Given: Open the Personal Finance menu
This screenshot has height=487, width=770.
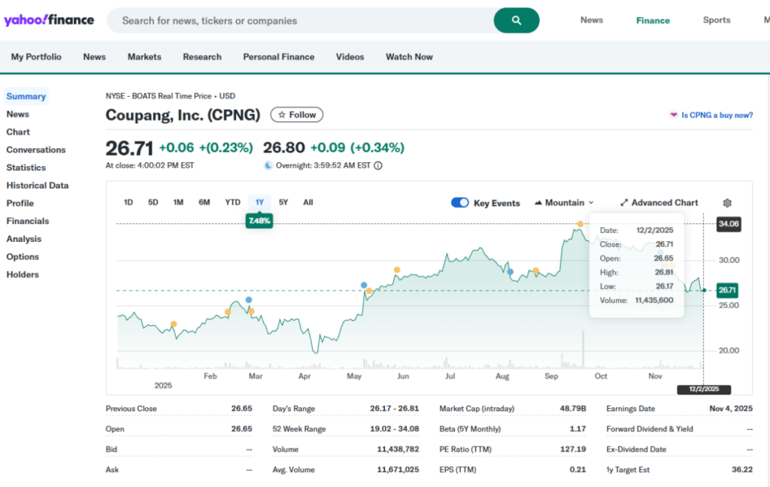Looking at the screenshot, I should [278, 57].
